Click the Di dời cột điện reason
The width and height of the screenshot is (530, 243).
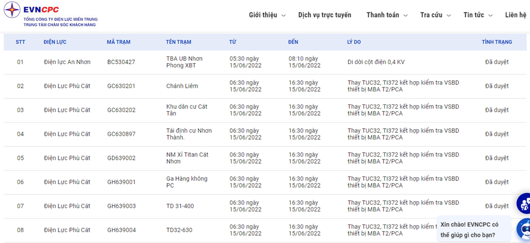point(376,62)
